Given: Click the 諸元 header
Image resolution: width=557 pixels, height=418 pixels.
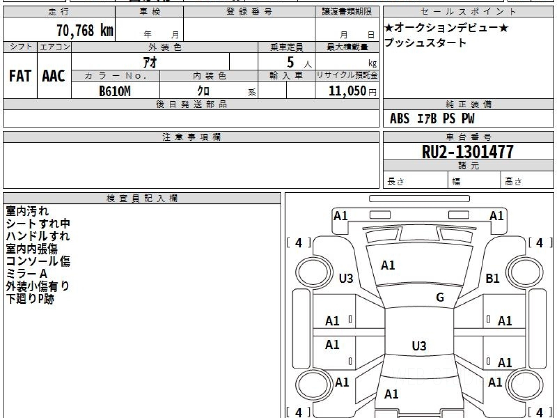Looking at the screenshot, I should tap(469, 166).
